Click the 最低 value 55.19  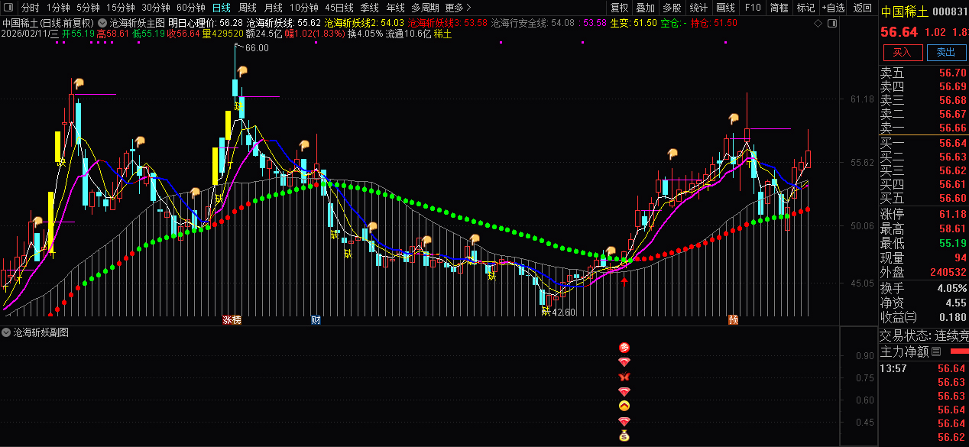(x=953, y=243)
